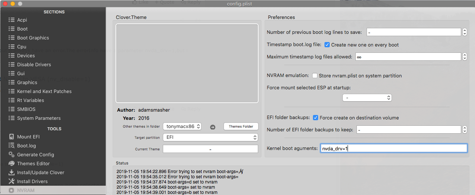Click the arrow icon next to theme selector

pyautogui.click(x=213, y=127)
